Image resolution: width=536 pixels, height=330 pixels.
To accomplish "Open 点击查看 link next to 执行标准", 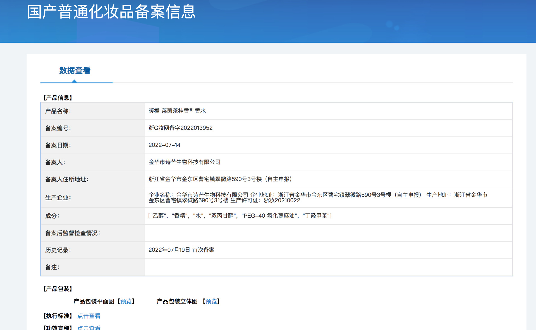I will (89, 316).
